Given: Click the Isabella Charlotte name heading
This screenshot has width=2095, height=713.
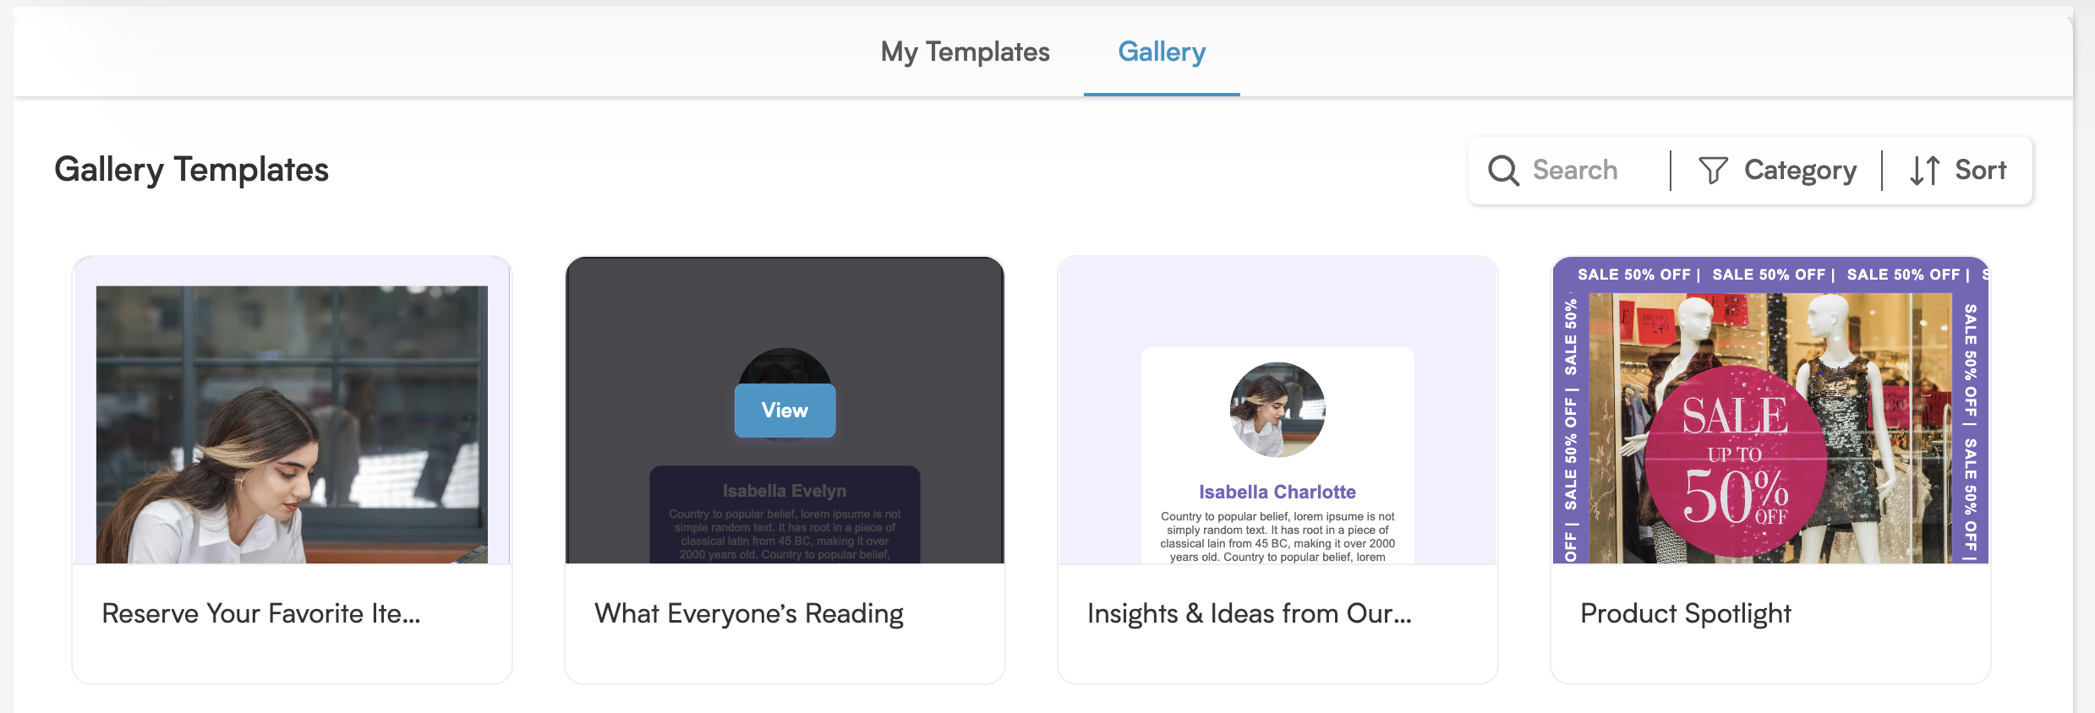Looking at the screenshot, I should click(1277, 492).
